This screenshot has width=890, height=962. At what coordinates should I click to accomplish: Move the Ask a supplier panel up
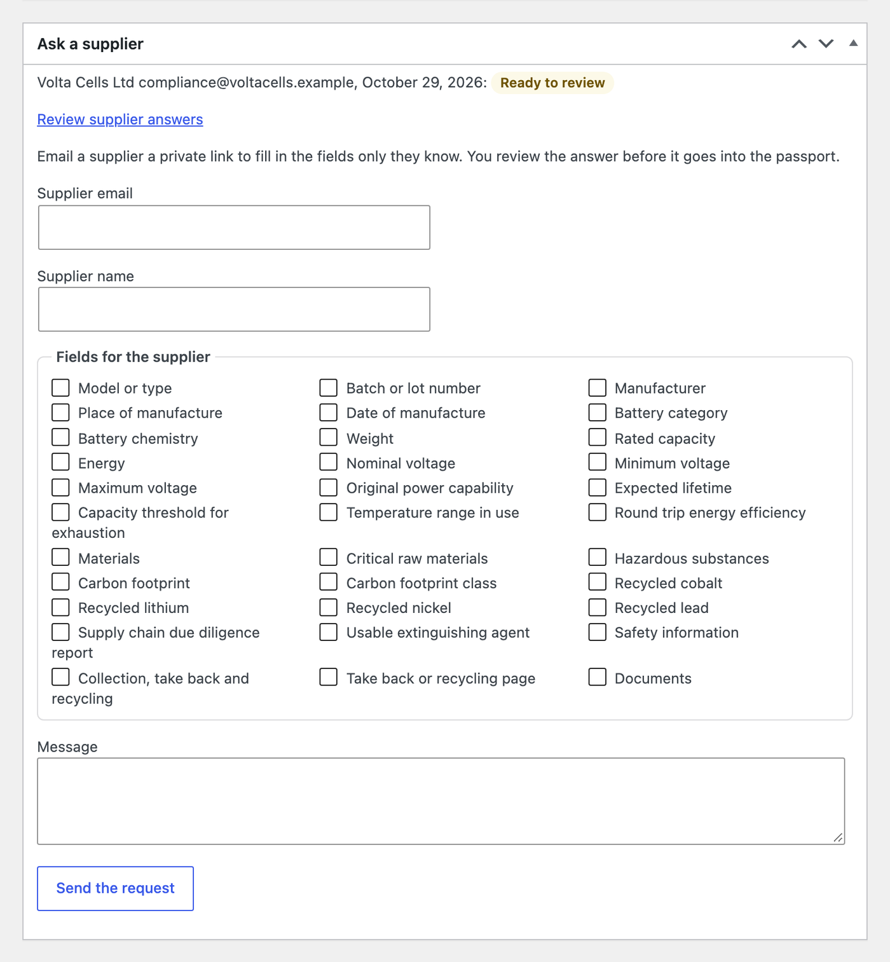click(x=799, y=44)
